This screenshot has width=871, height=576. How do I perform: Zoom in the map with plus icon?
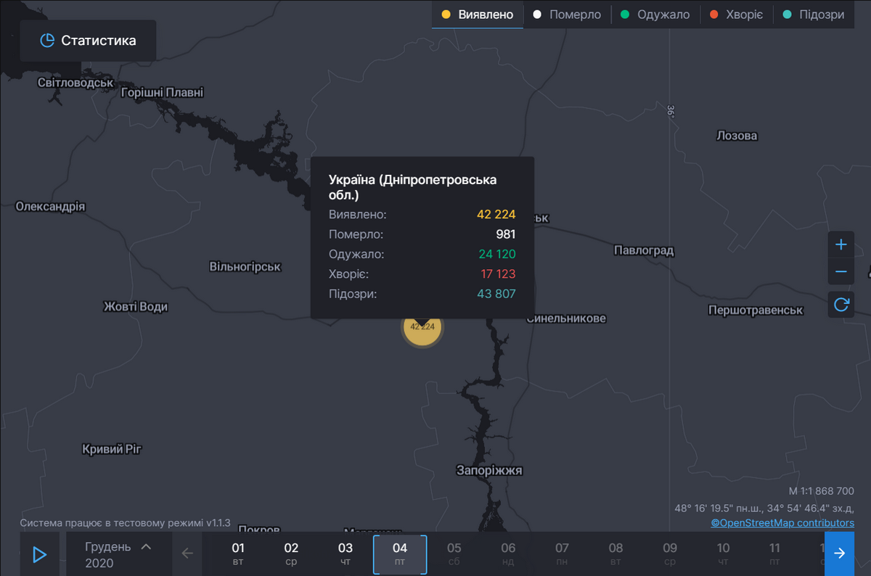[x=841, y=244]
